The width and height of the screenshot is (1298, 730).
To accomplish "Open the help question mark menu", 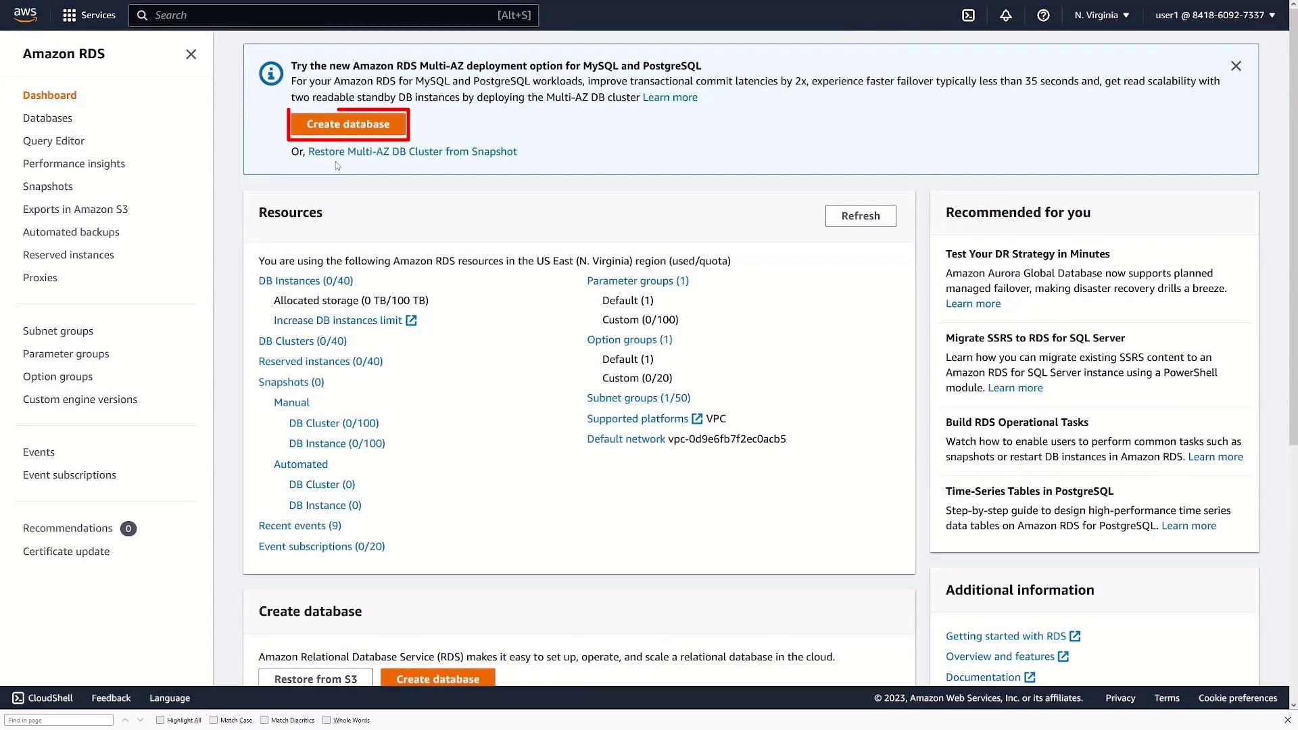I will [1043, 15].
